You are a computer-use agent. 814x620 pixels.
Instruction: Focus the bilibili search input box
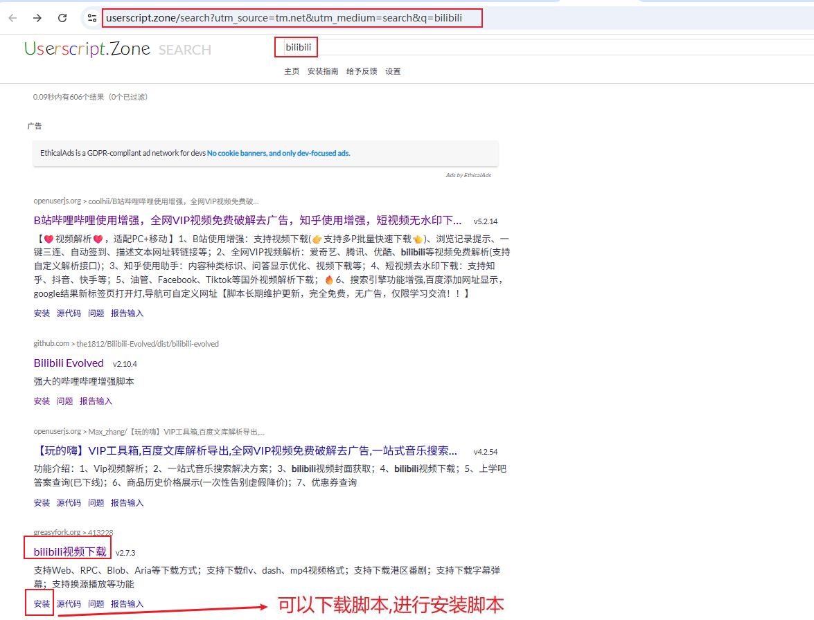[x=416, y=48]
